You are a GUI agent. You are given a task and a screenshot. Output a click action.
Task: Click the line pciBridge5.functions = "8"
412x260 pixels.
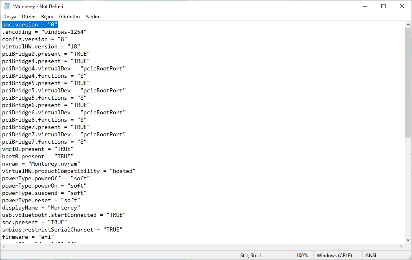44,98
